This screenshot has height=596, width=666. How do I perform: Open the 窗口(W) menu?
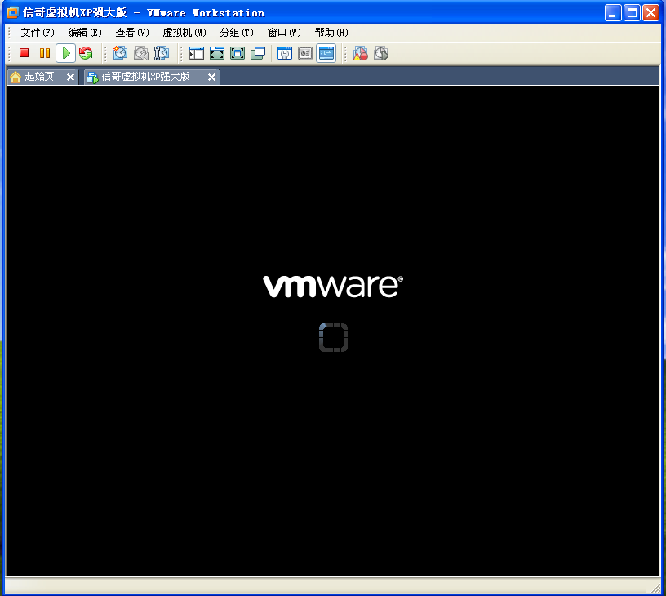284,33
